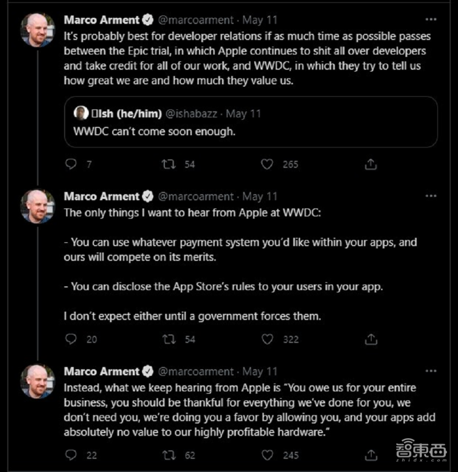Open more options on second tweet
This screenshot has height=472, width=458.
431,196
